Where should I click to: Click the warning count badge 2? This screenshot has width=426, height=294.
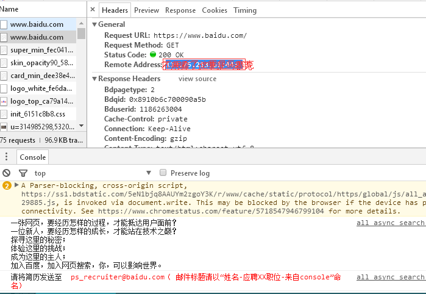[x=7, y=186]
